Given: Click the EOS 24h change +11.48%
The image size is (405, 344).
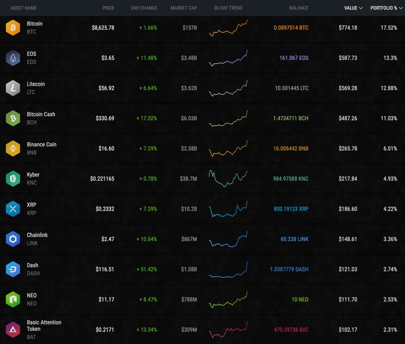Looking at the screenshot, I should (147, 58).
